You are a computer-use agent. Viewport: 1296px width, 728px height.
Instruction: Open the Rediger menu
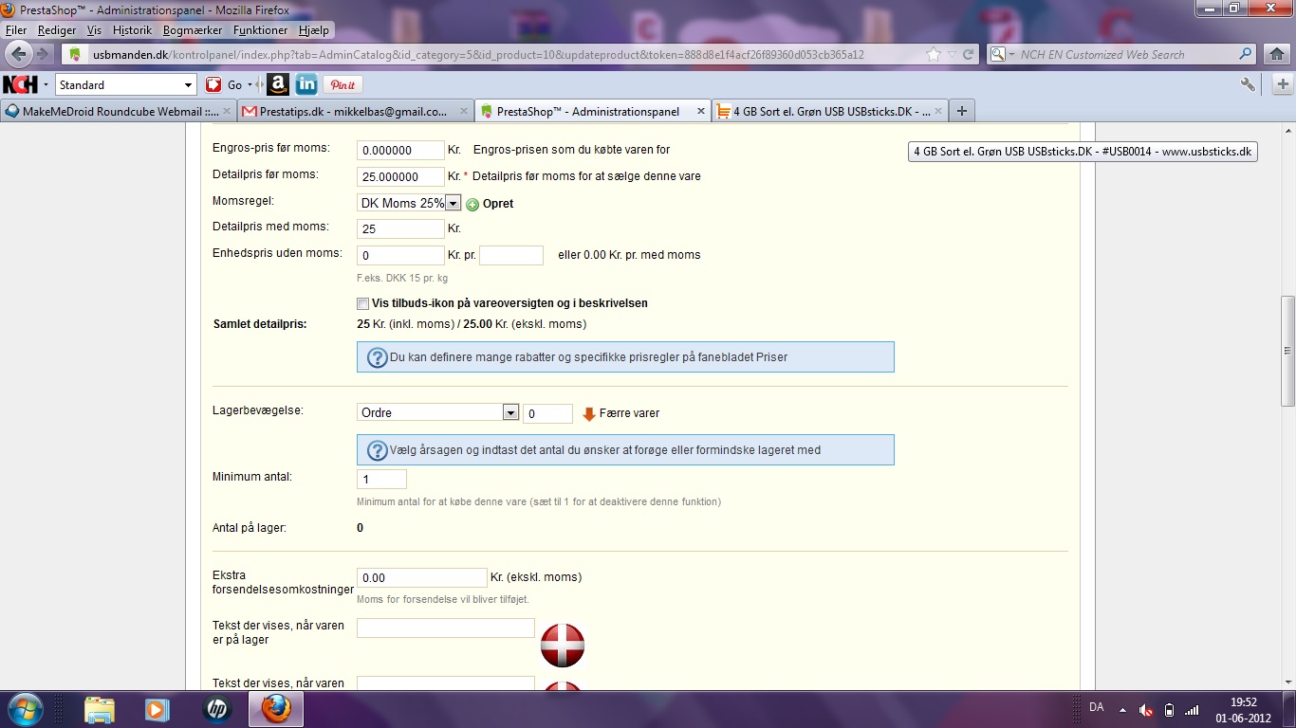(x=57, y=30)
